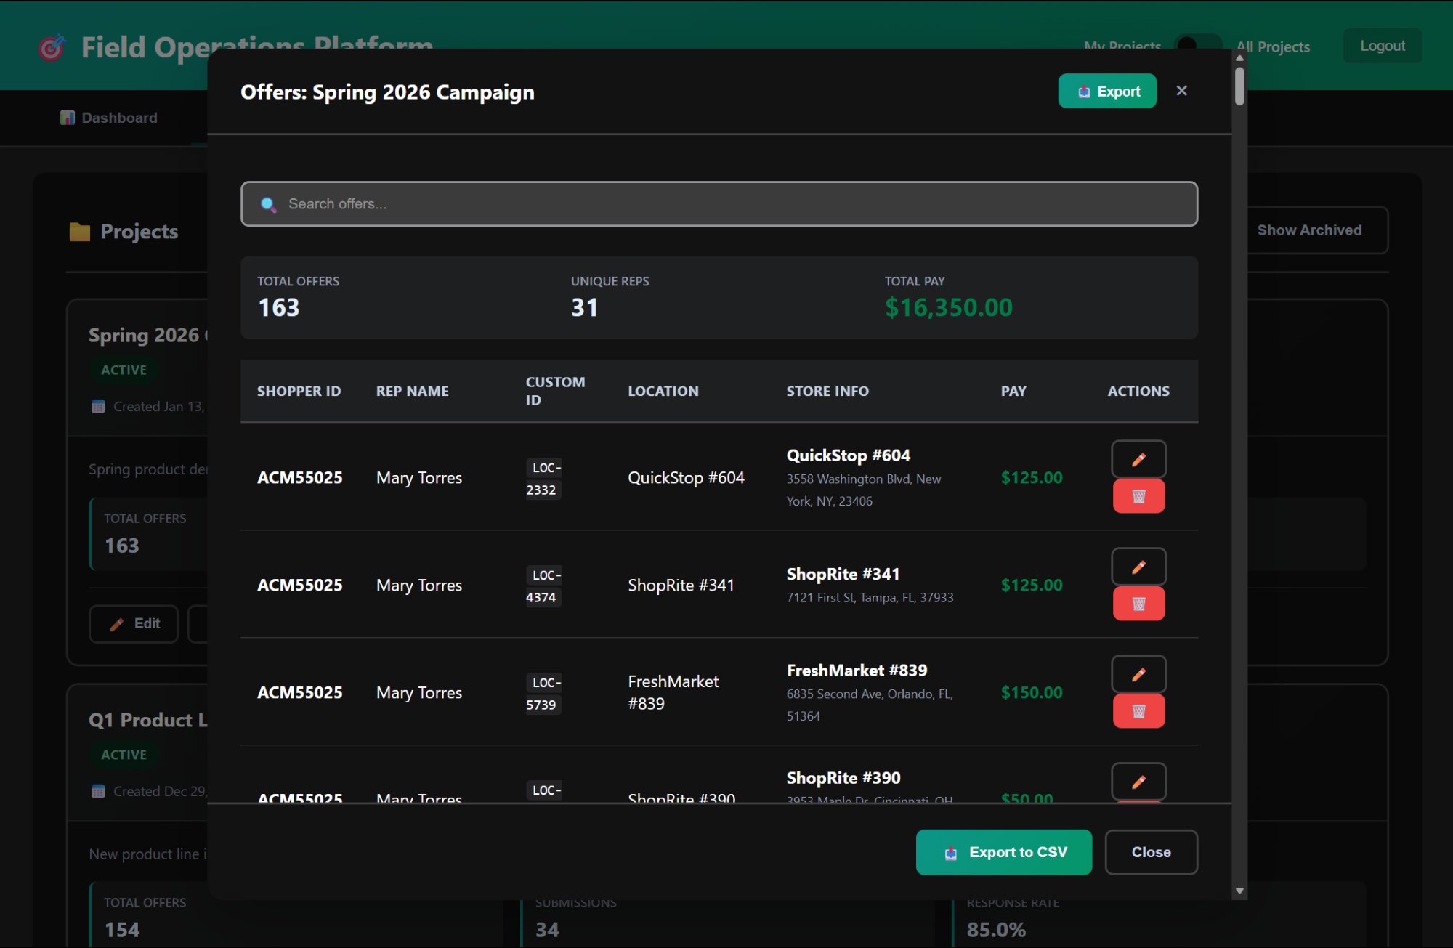Screen dimensions: 1453x948
Task: Edit the ShopRite #341 offer
Action: coord(1138,567)
